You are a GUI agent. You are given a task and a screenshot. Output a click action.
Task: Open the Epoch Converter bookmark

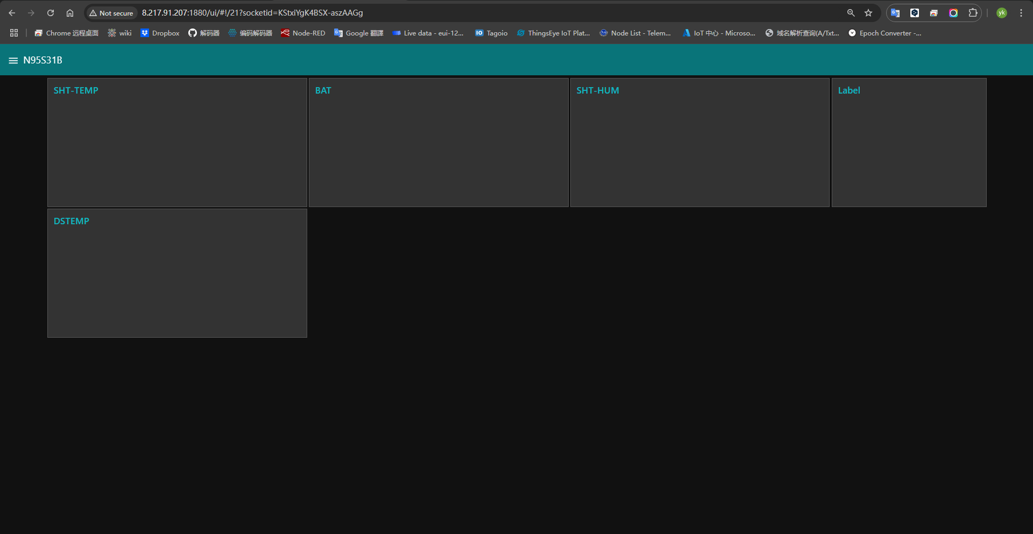[885, 33]
